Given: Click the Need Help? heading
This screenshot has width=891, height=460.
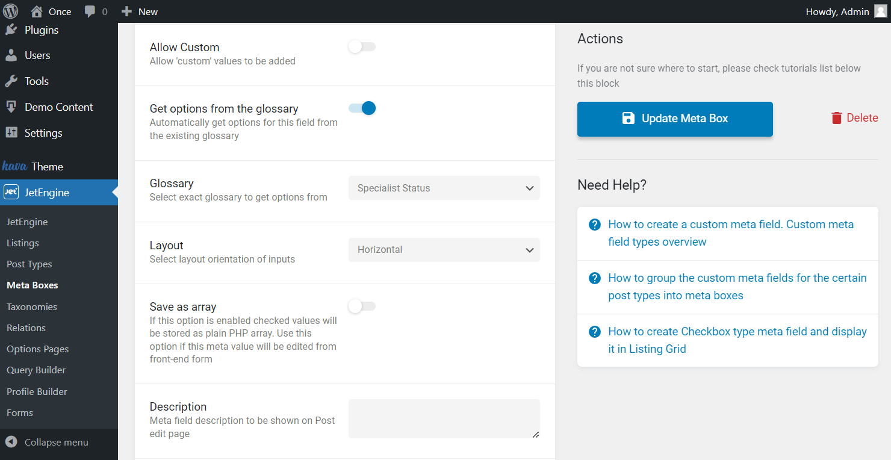Looking at the screenshot, I should pyautogui.click(x=612, y=185).
